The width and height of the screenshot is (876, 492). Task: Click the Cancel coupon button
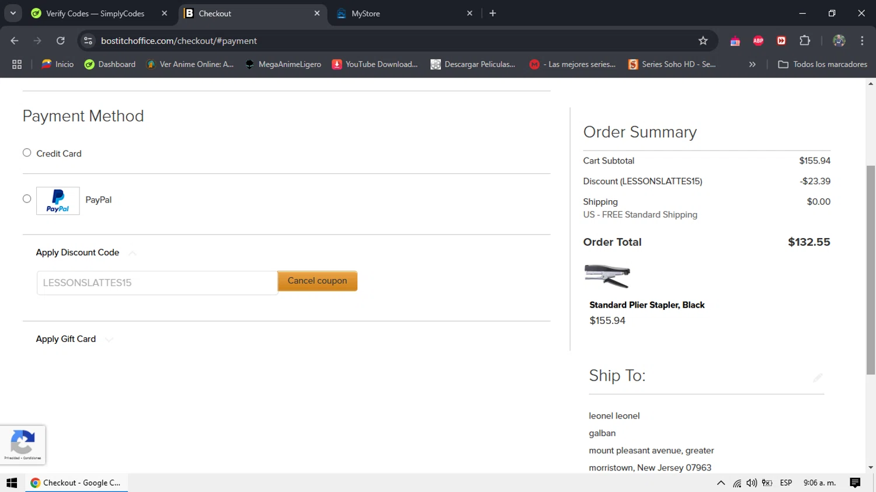(317, 281)
